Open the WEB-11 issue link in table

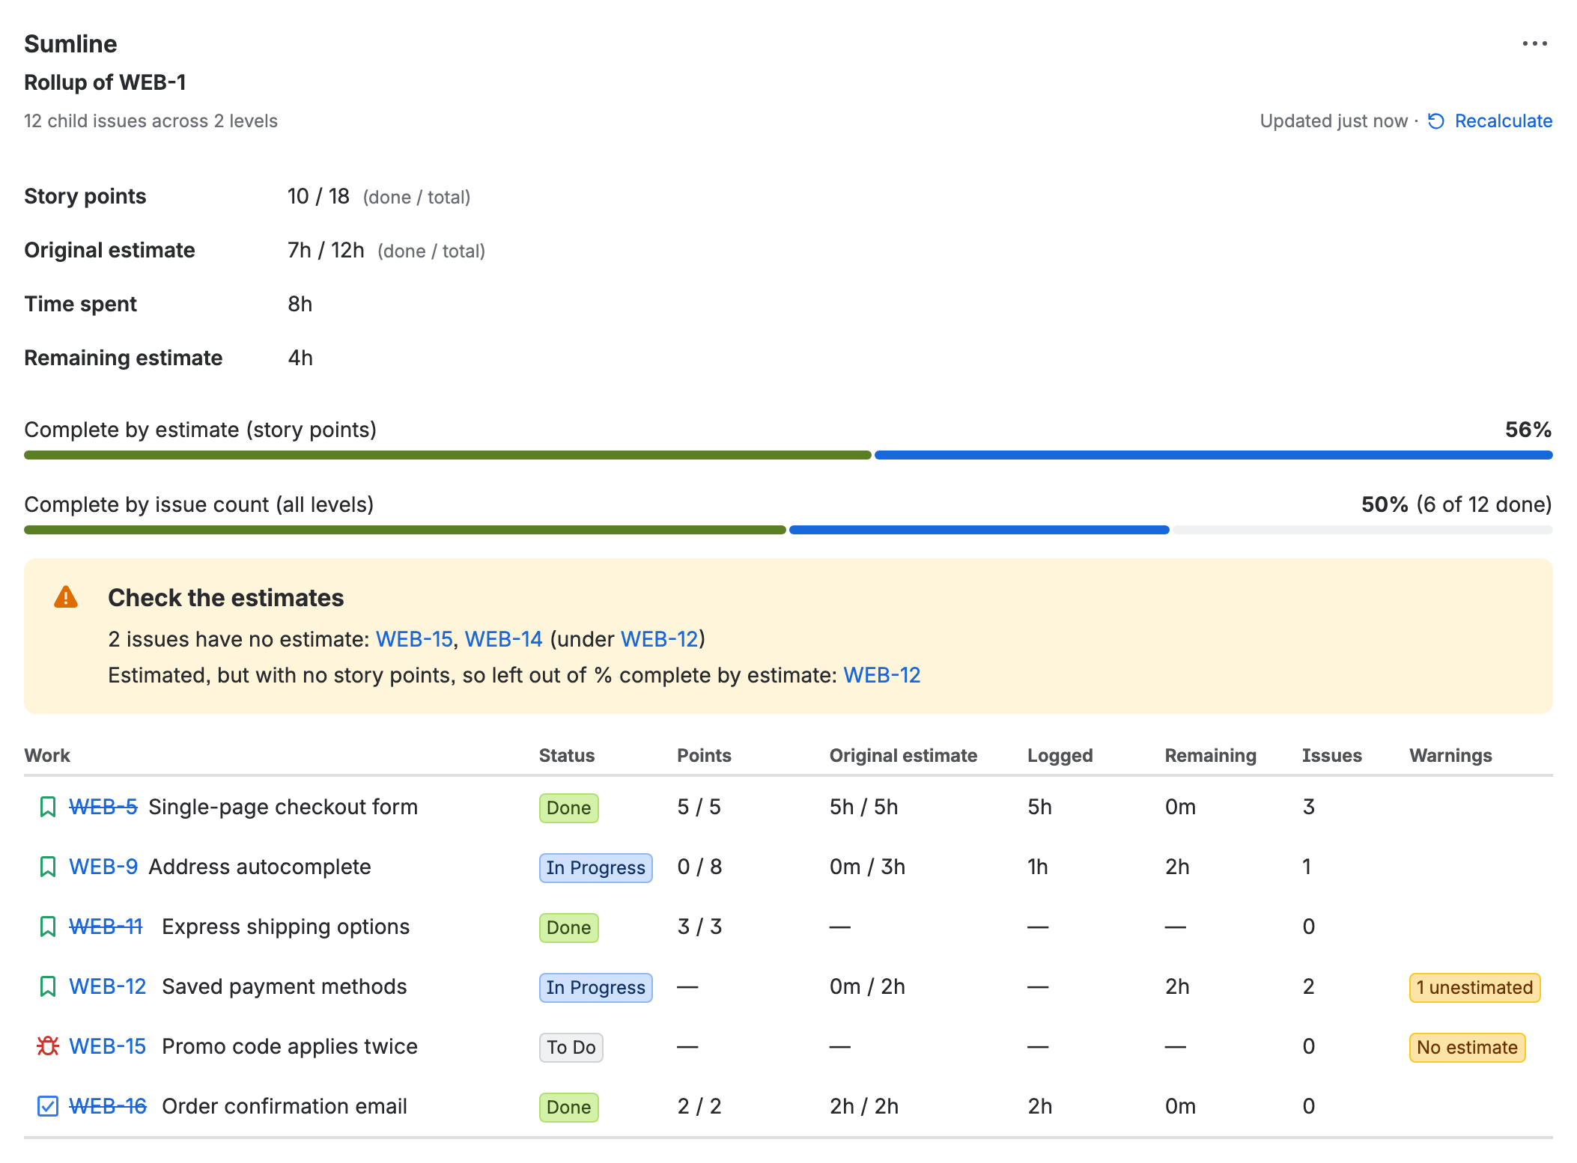click(106, 927)
